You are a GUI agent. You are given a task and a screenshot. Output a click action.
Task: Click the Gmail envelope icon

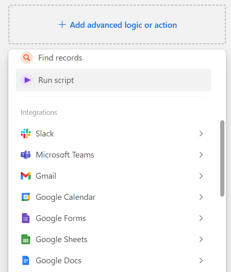[26, 176]
